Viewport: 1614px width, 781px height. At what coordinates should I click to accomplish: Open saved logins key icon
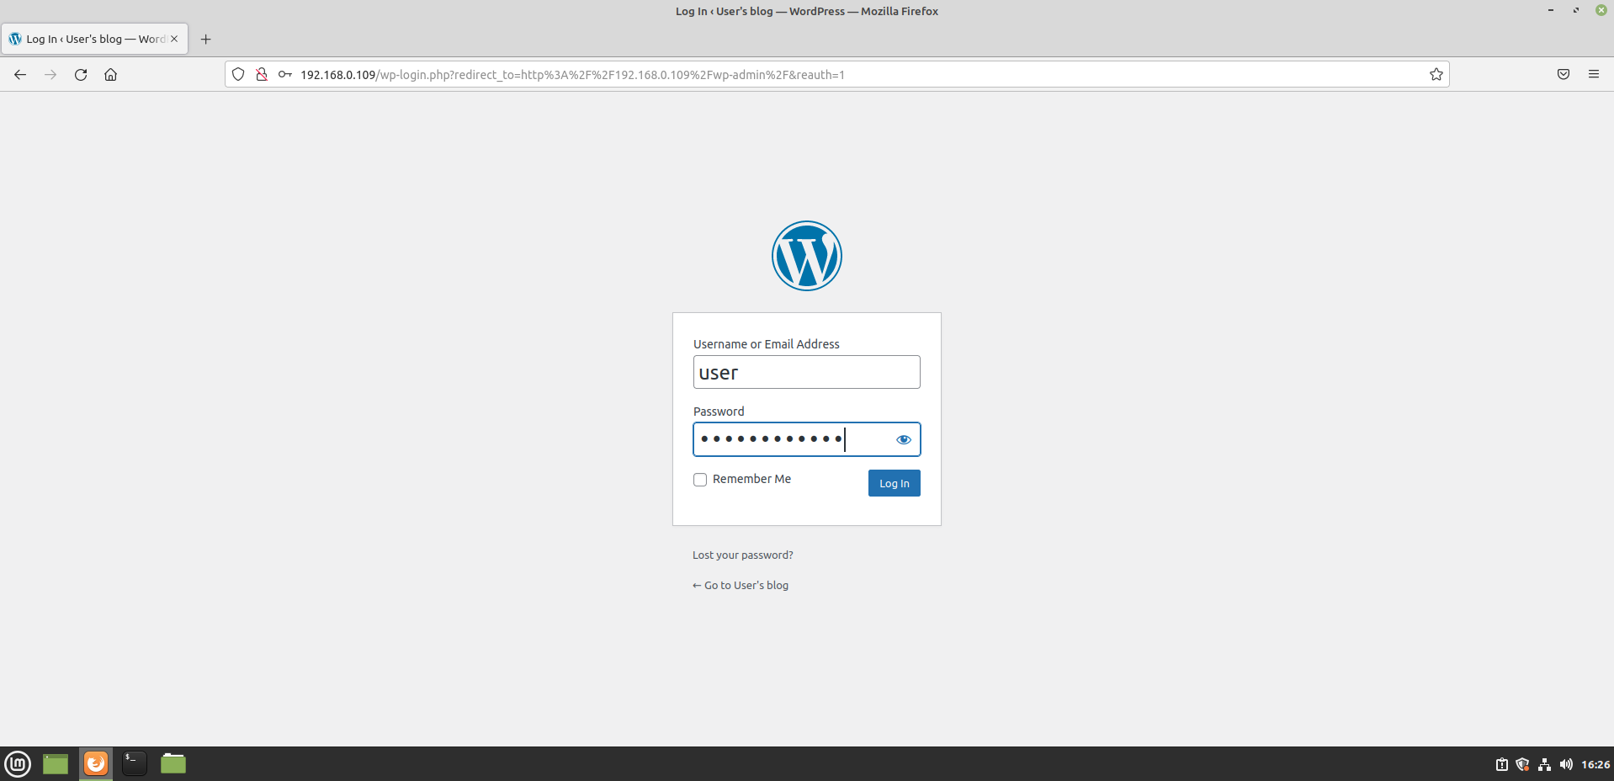285,74
